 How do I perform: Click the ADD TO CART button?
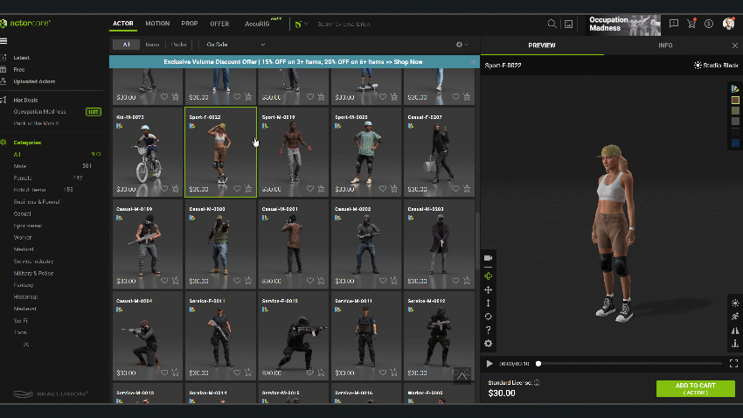695,388
